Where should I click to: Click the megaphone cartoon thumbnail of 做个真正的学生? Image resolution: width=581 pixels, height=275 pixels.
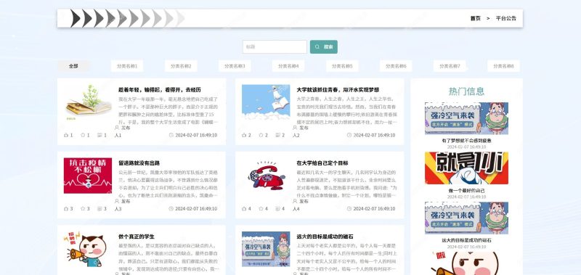[x=88, y=250]
